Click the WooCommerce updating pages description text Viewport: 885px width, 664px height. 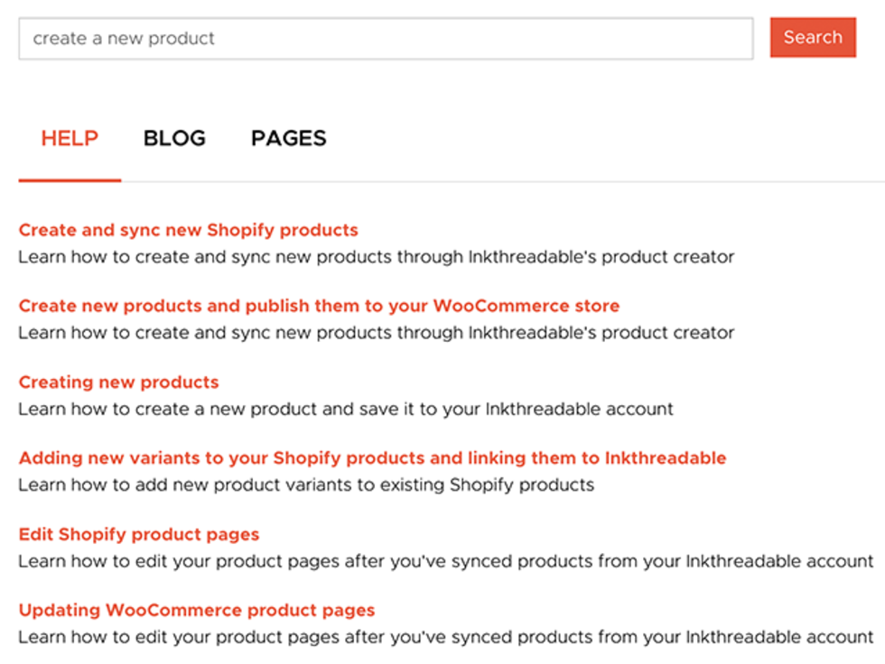[441, 637]
